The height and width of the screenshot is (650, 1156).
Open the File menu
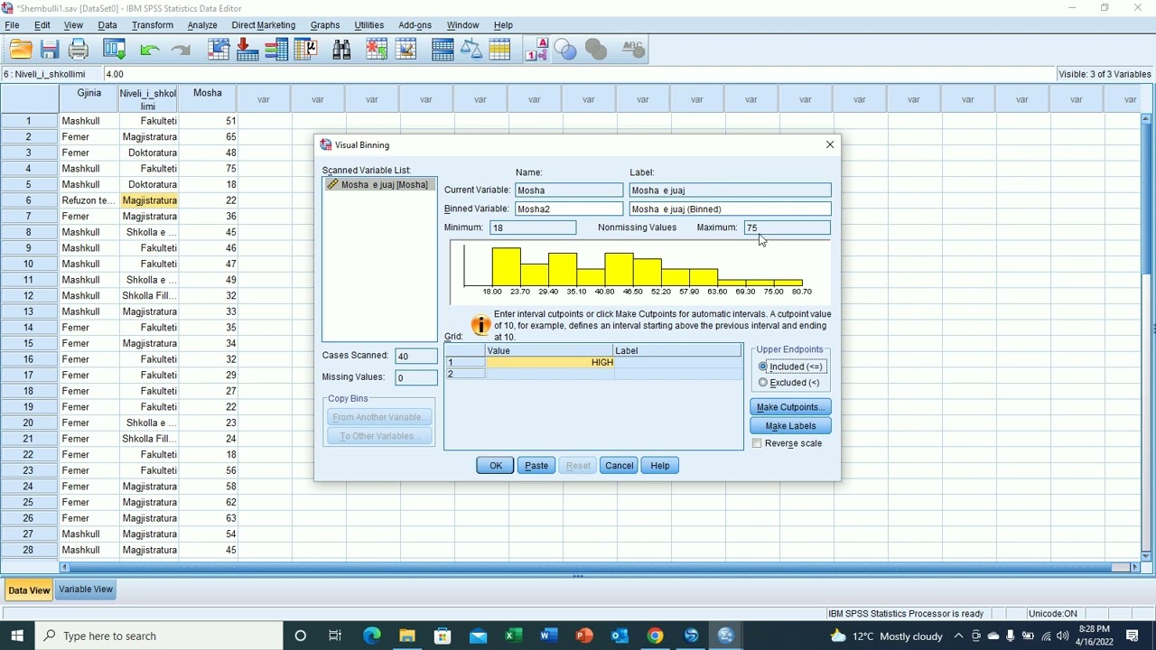(x=12, y=25)
